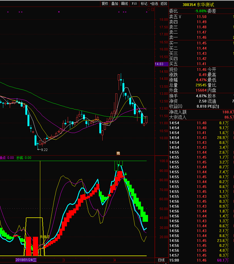Add stock via +自选 button

click(x=154, y=4)
